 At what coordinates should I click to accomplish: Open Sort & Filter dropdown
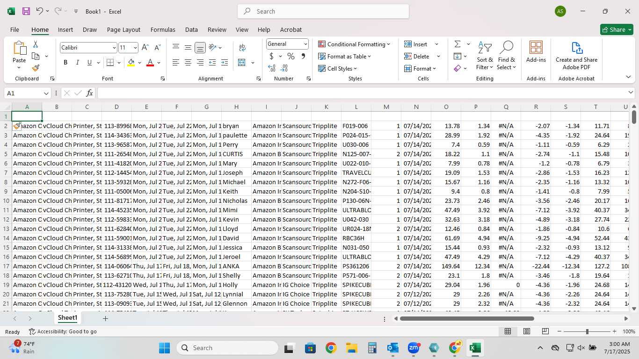click(x=485, y=56)
